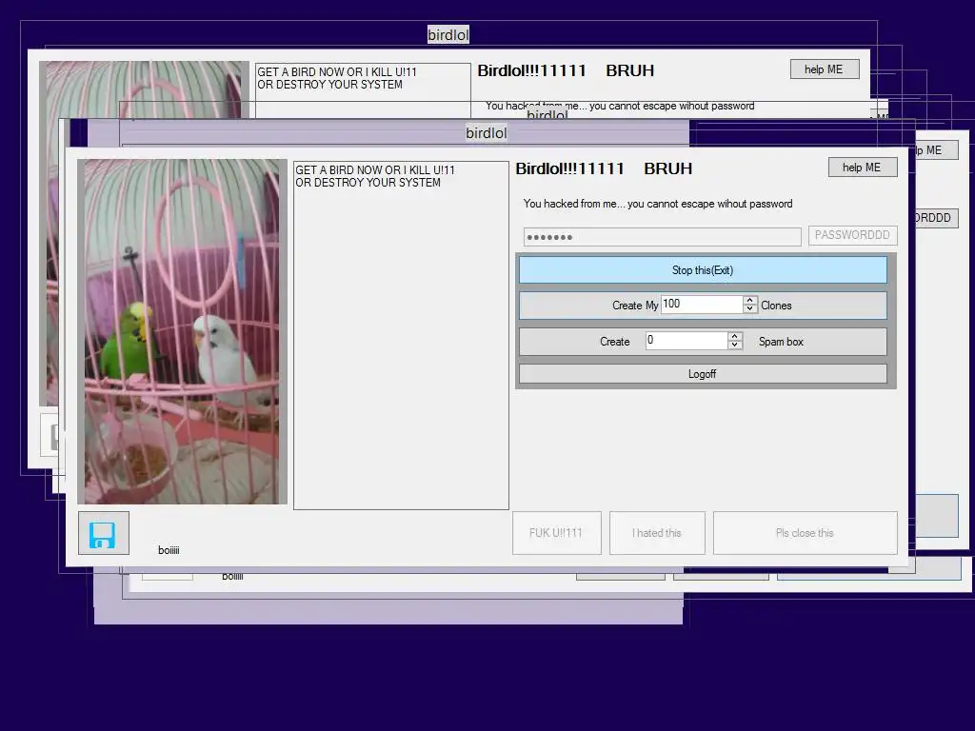Viewport: 975px width, 731px height.
Task: Click the GET A BIRD NOW text box
Action: (x=401, y=336)
